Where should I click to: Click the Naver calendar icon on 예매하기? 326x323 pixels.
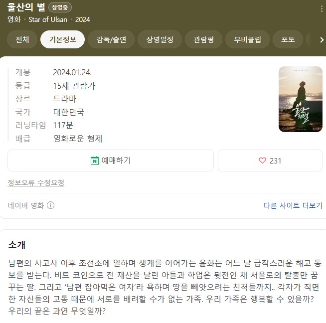[95, 161]
